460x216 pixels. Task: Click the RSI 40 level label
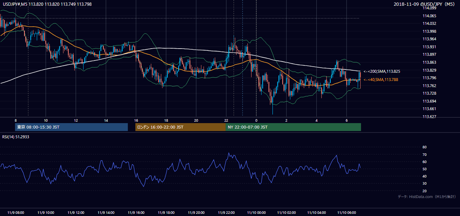[x=424, y=176]
